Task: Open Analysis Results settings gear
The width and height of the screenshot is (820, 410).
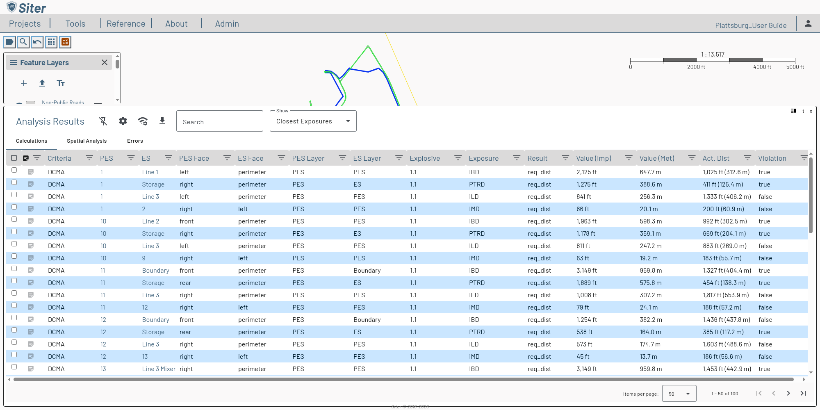Action: pos(123,121)
